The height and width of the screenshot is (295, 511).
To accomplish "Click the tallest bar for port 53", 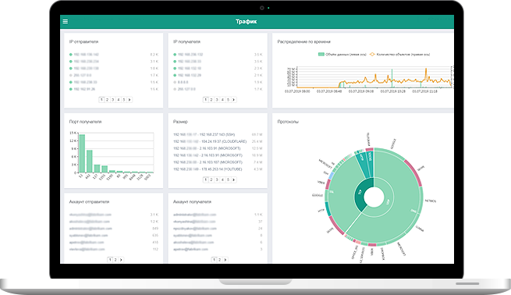I will (82, 154).
